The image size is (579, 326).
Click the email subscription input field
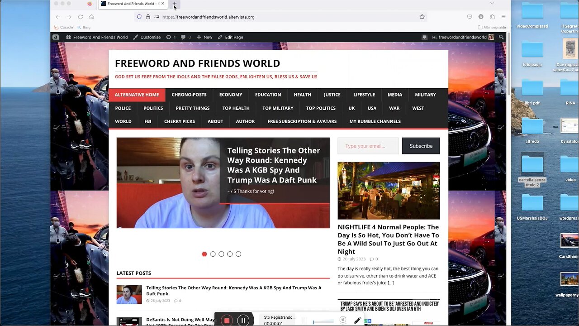(x=368, y=146)
